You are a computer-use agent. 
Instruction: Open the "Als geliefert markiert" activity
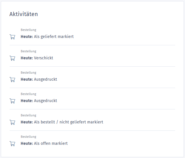tap(54, 37)
